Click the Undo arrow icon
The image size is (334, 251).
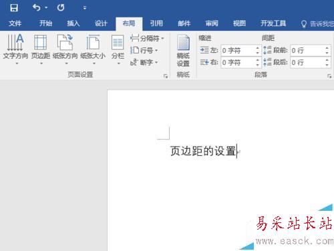tap(37, 7)
